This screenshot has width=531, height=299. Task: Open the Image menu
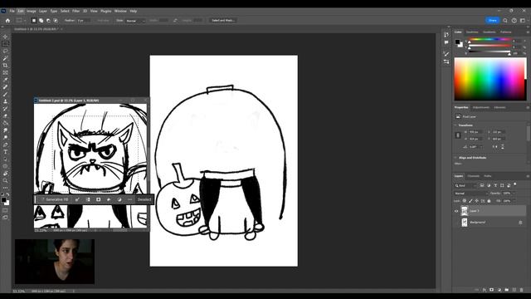pos(32,11)
